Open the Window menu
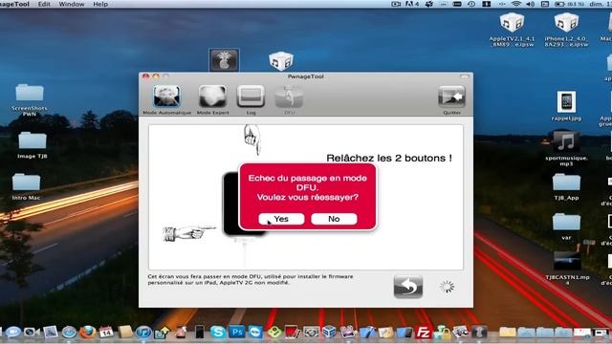612x344 pixels. pyautogui.click(x=72, y=4)
